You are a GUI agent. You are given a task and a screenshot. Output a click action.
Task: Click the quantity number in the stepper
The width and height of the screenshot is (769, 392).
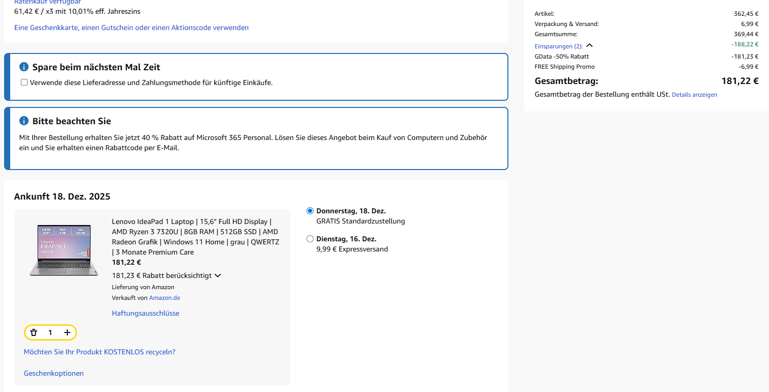pos(50,332)
